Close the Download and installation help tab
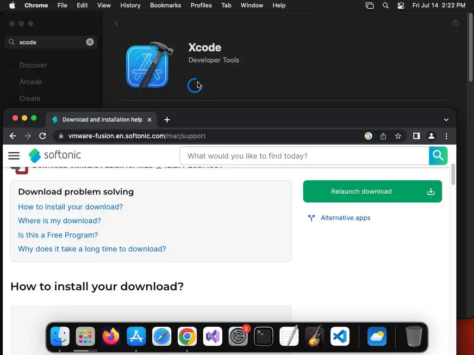Screen dimensions: 474x355 pos(150,120)
